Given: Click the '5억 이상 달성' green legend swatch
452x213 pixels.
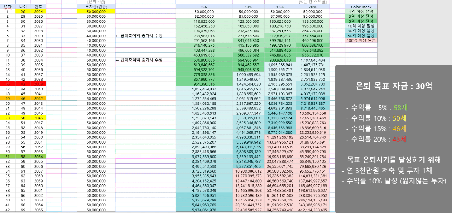Looking at the screenshot, I should click(361, 21).
